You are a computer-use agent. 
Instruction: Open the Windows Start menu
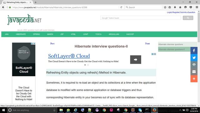[3, 110]
